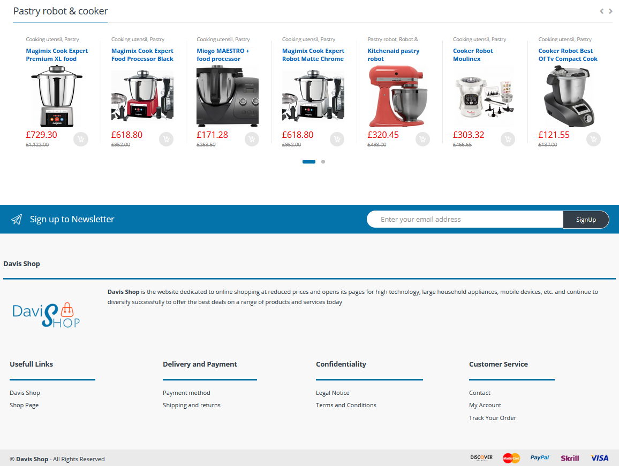
Task: Add Cooker Robot Moulinex to cart
Action: tap(508, 139)
